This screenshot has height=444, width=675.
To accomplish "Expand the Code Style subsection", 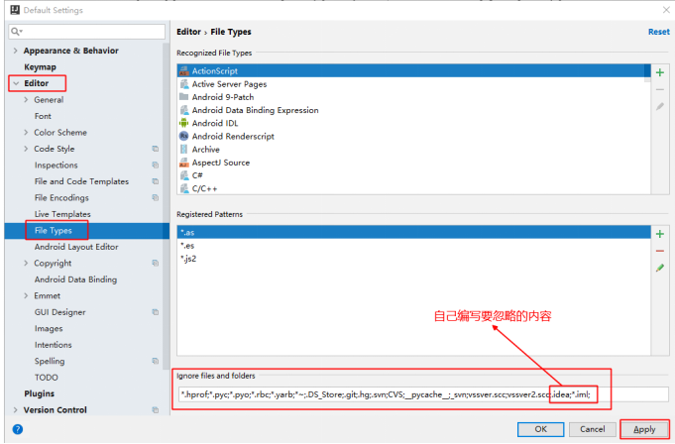I will tap(26, 149).
